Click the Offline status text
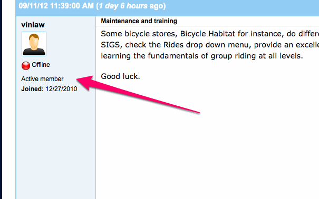319x199 pixels. (41, 65)
